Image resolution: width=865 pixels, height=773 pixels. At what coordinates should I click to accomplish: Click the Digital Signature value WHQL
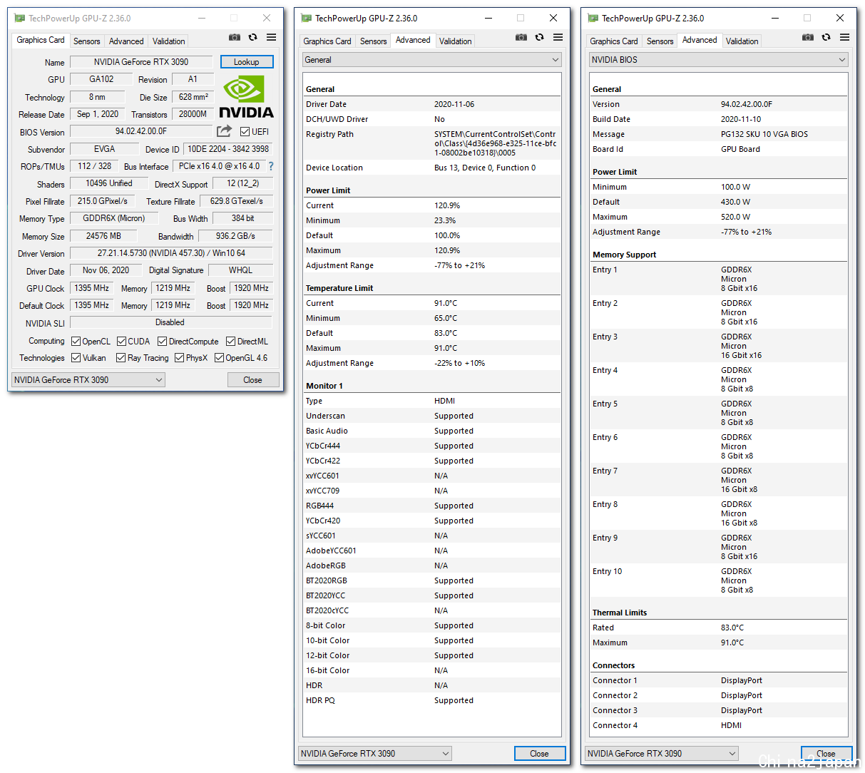(x=240, y=270)
